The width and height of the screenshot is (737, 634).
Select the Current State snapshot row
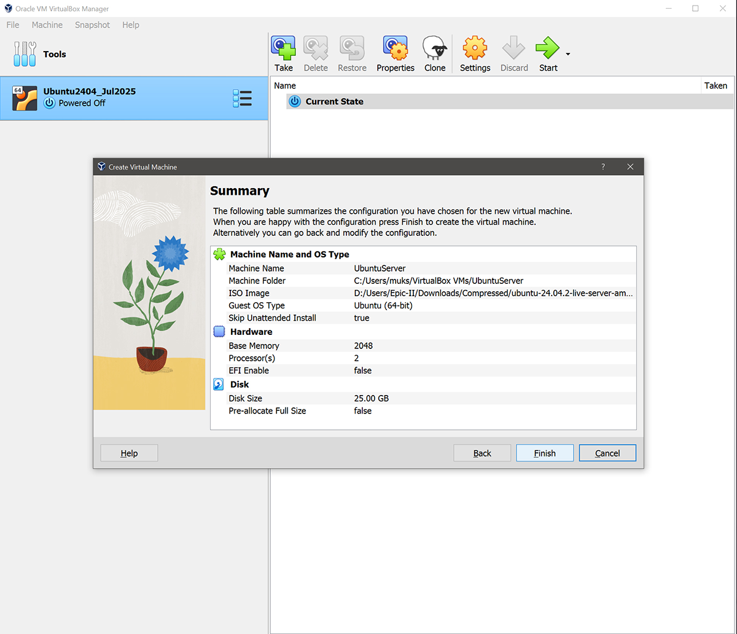(510, 101)
